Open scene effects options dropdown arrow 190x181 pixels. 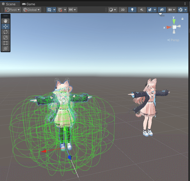pyautogui.click(x=155, y=10)
